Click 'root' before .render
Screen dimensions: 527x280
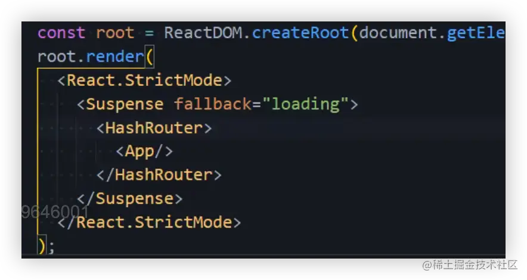point(57,57)
